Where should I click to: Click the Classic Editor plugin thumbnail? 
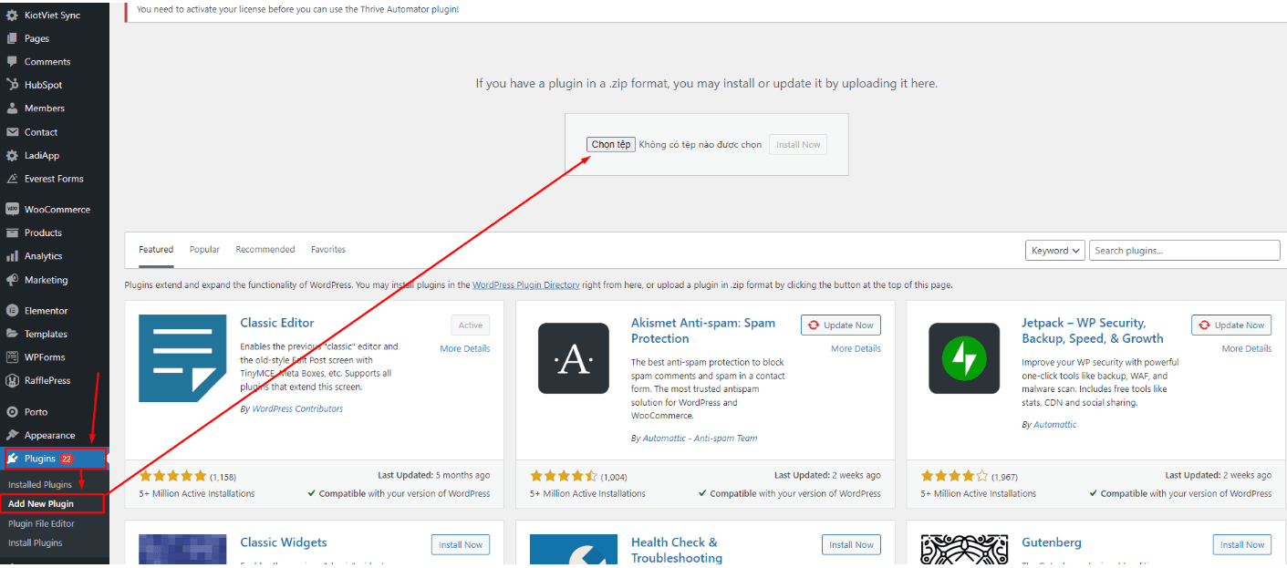(182, 358)
